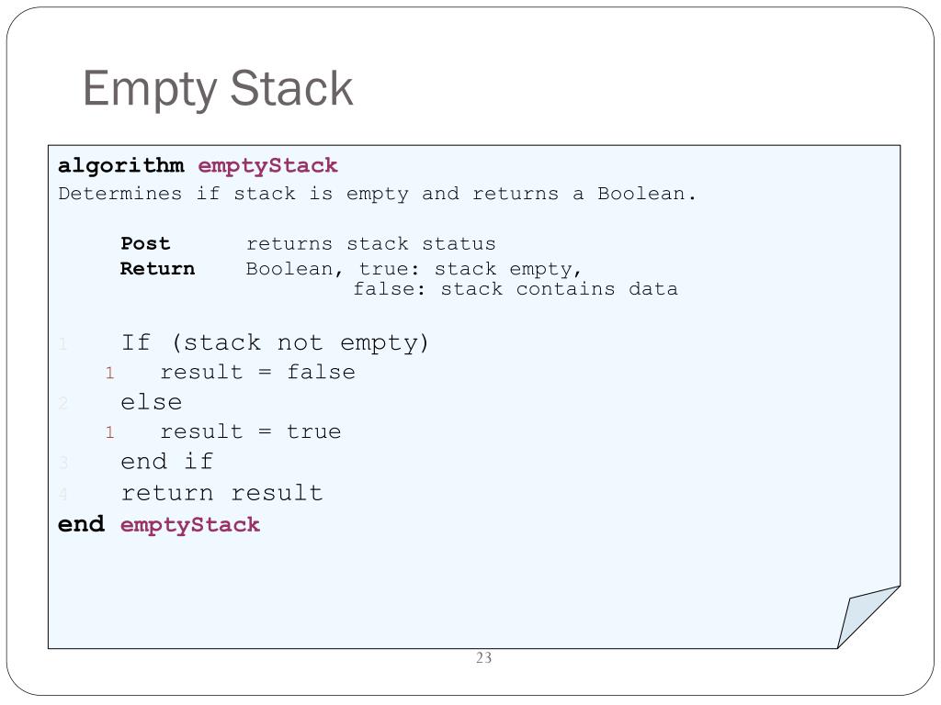Click the 'Determines if stack is empty' description
Image resolution: width=941 pixels, height=705 pixels.
(x=377, y=195)
